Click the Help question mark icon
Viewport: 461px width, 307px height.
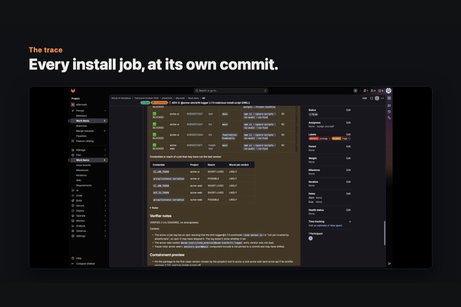coord(73,258)
